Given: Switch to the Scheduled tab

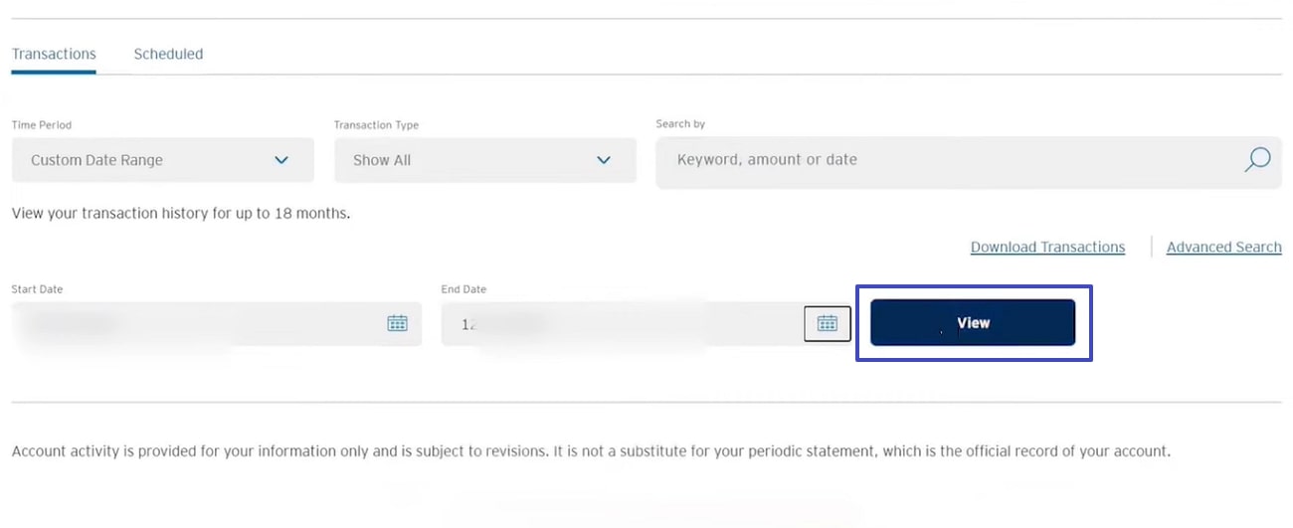Looking at the screenshot, I should (168, 54).
